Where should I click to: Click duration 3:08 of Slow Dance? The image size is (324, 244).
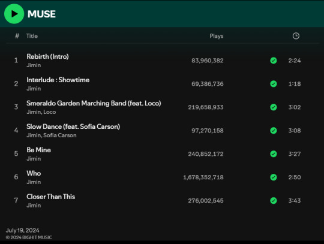(x=295, y=131)
